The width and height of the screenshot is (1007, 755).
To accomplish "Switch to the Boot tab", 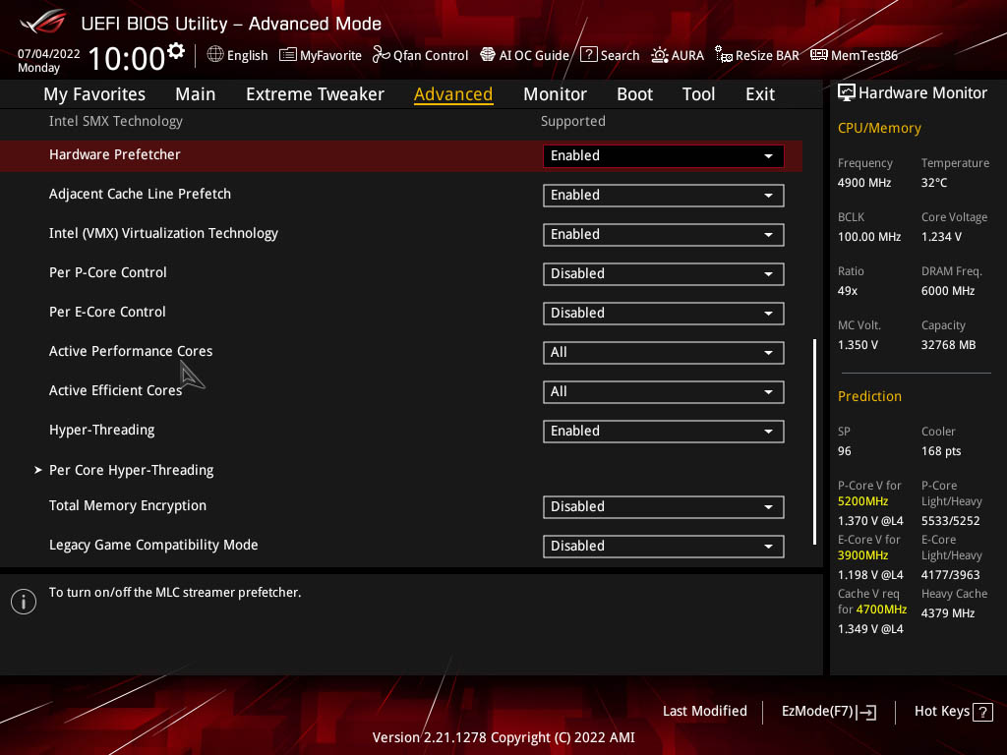I will point(634,94).
